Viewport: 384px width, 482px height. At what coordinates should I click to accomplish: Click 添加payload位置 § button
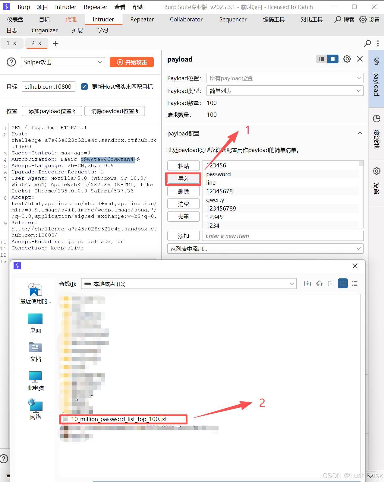pos(52,111)
